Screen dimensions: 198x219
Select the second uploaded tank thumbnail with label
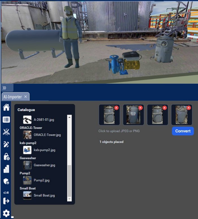point(133,115)
